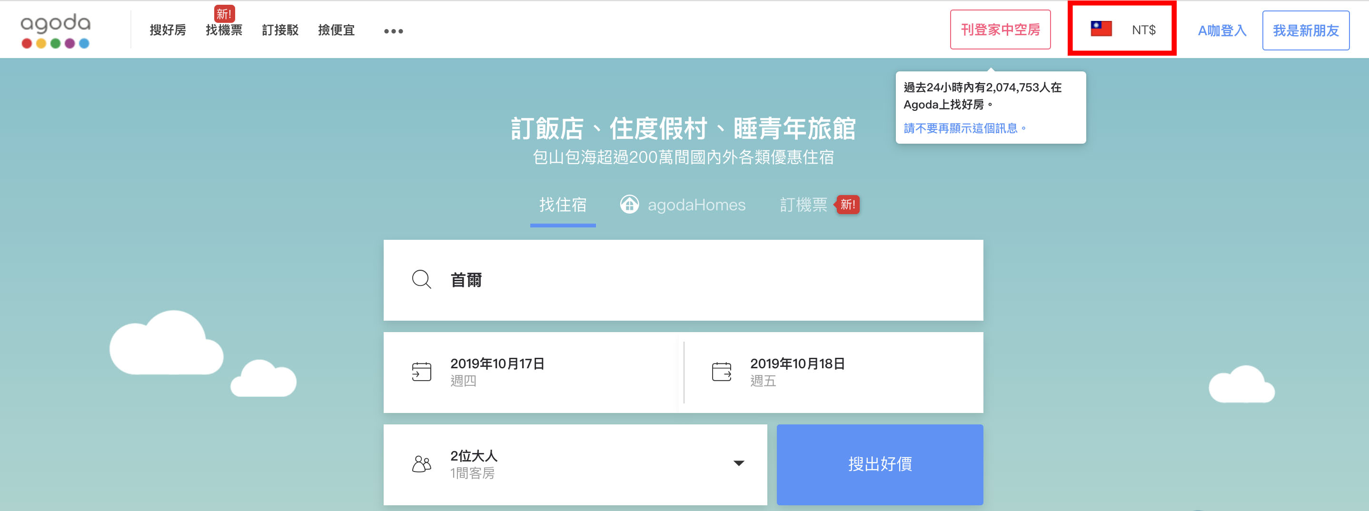Image resolution: width=1369 pixels, height=511 pixels.
Task: Click the 新! badge beside 訂機票 tab
Action: pyautogui.click(x=848, y=205)
